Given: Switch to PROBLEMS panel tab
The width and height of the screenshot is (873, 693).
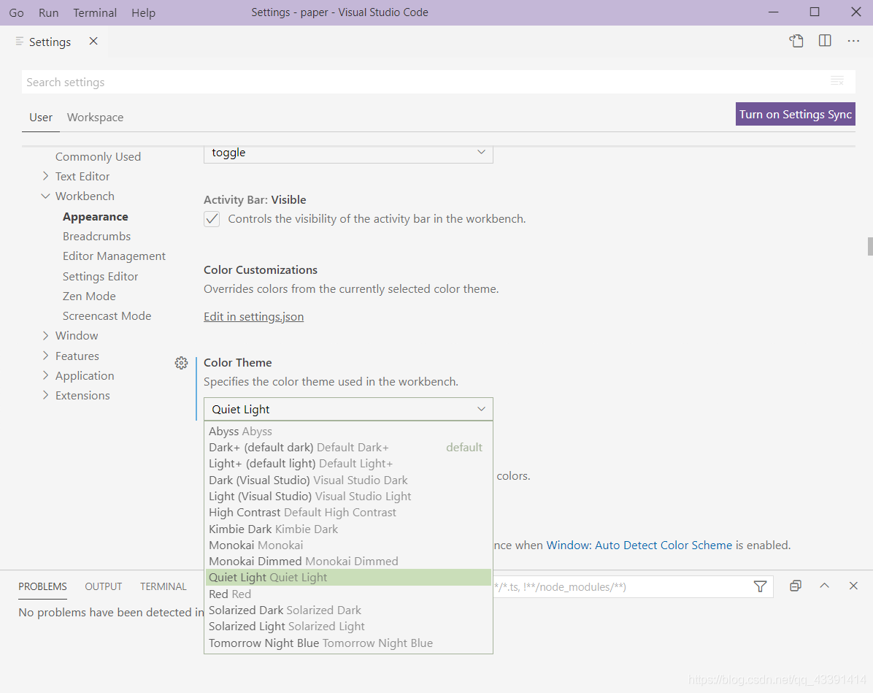Looking at the screenshot, I should (x=42, y=586).
